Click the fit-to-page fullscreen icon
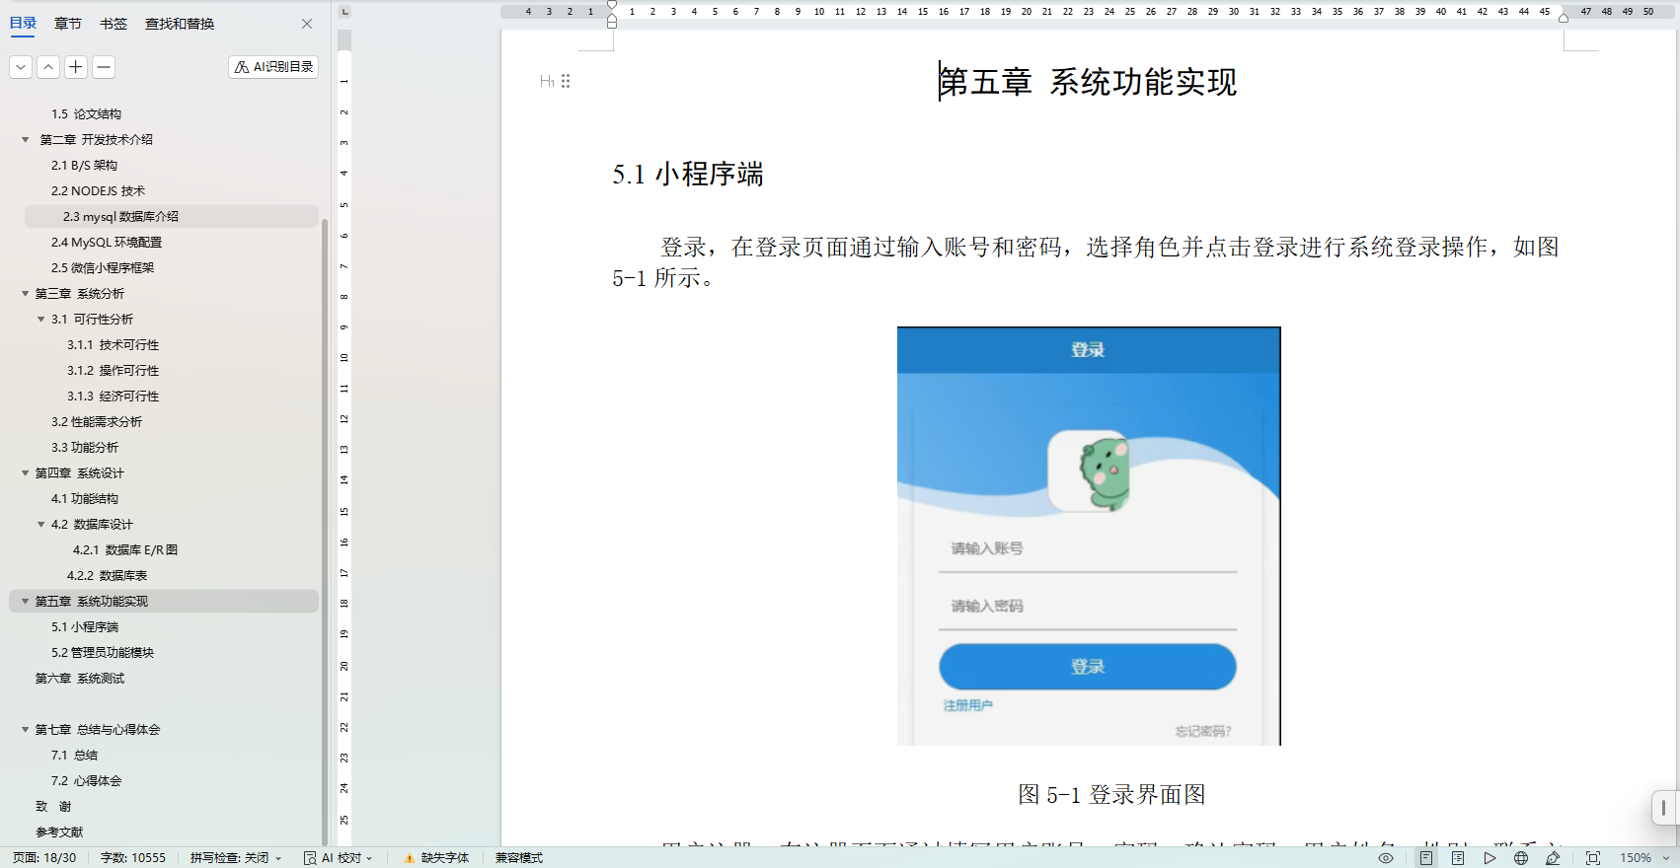Viewport: 1680px width, 868px height. point(1593,858)
